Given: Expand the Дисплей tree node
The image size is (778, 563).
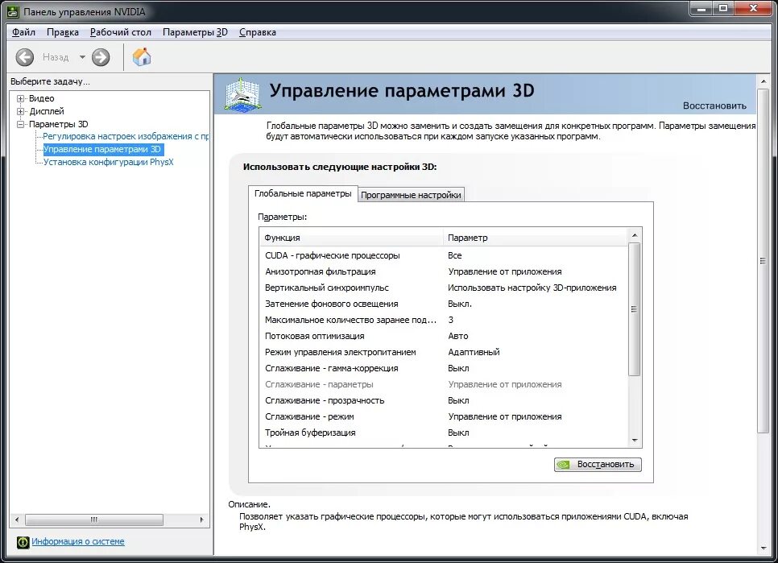Looking at the screenshot, I should (x=21, y=111).
